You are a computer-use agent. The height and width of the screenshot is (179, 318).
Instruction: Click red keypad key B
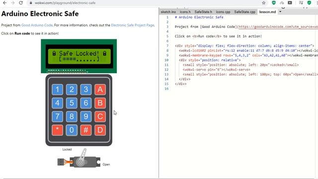coord(100,103)
